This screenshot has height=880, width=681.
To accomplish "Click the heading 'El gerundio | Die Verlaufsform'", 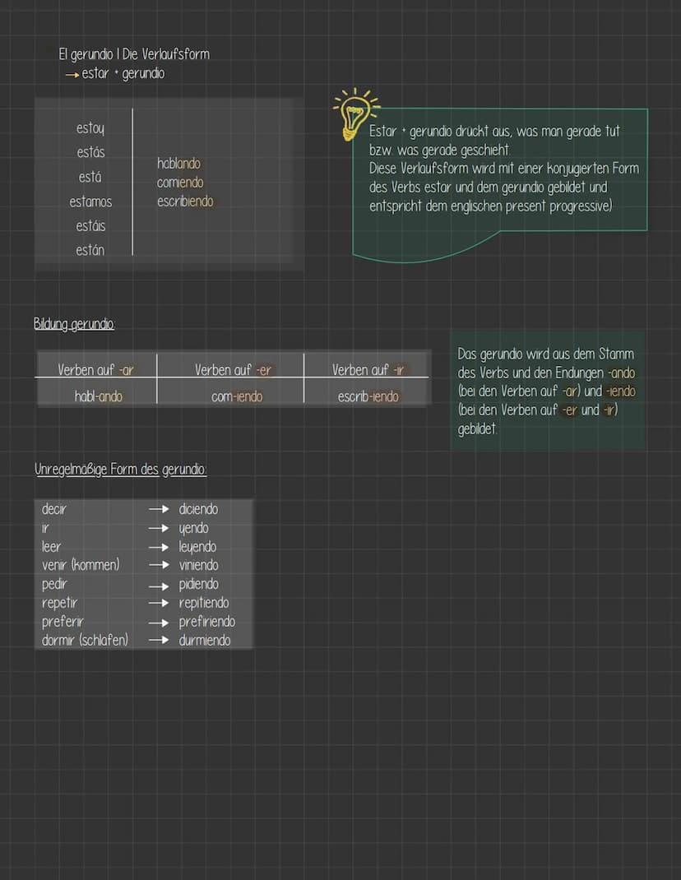I will pos(134,54).
